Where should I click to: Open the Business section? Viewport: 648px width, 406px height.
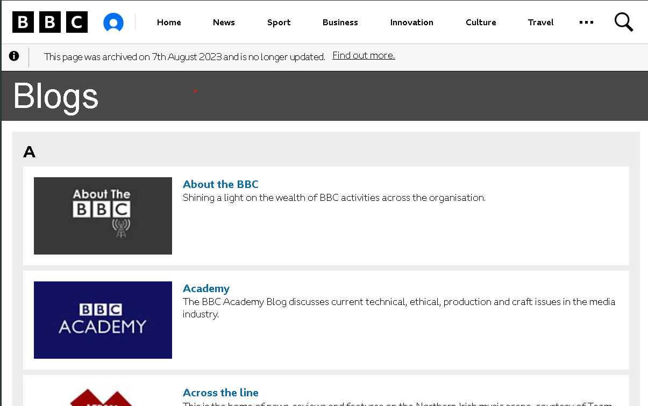(340, 23)
